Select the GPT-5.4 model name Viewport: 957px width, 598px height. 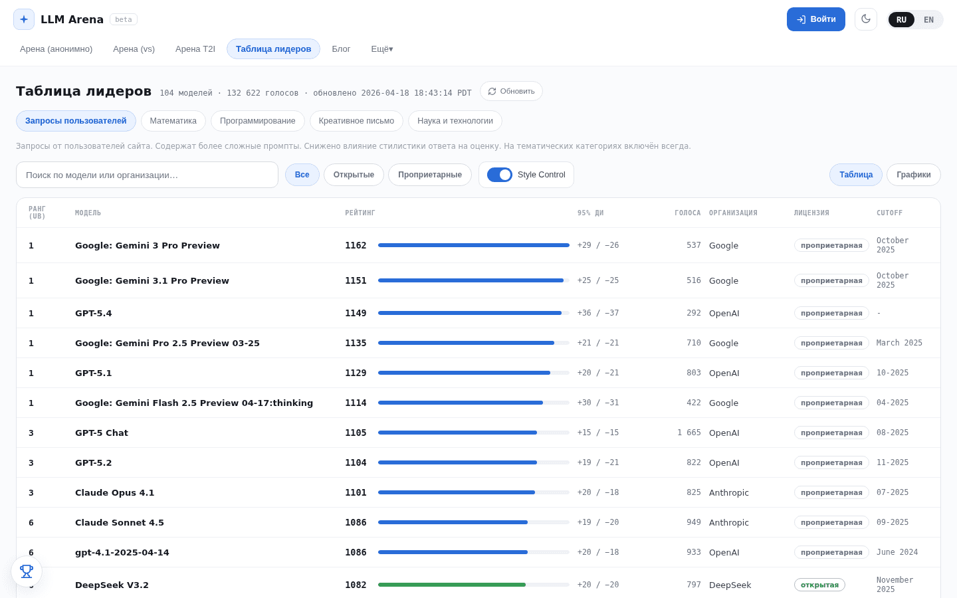(94, 313)
